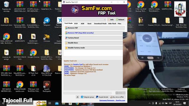Open Task View on the taskbar
Screen dimensions: 189x106
click(50, 103)
